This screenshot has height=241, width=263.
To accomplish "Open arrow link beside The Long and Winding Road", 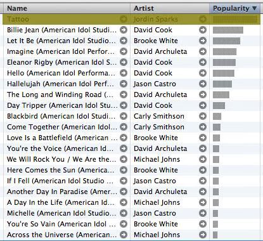I will pos(124,94).
